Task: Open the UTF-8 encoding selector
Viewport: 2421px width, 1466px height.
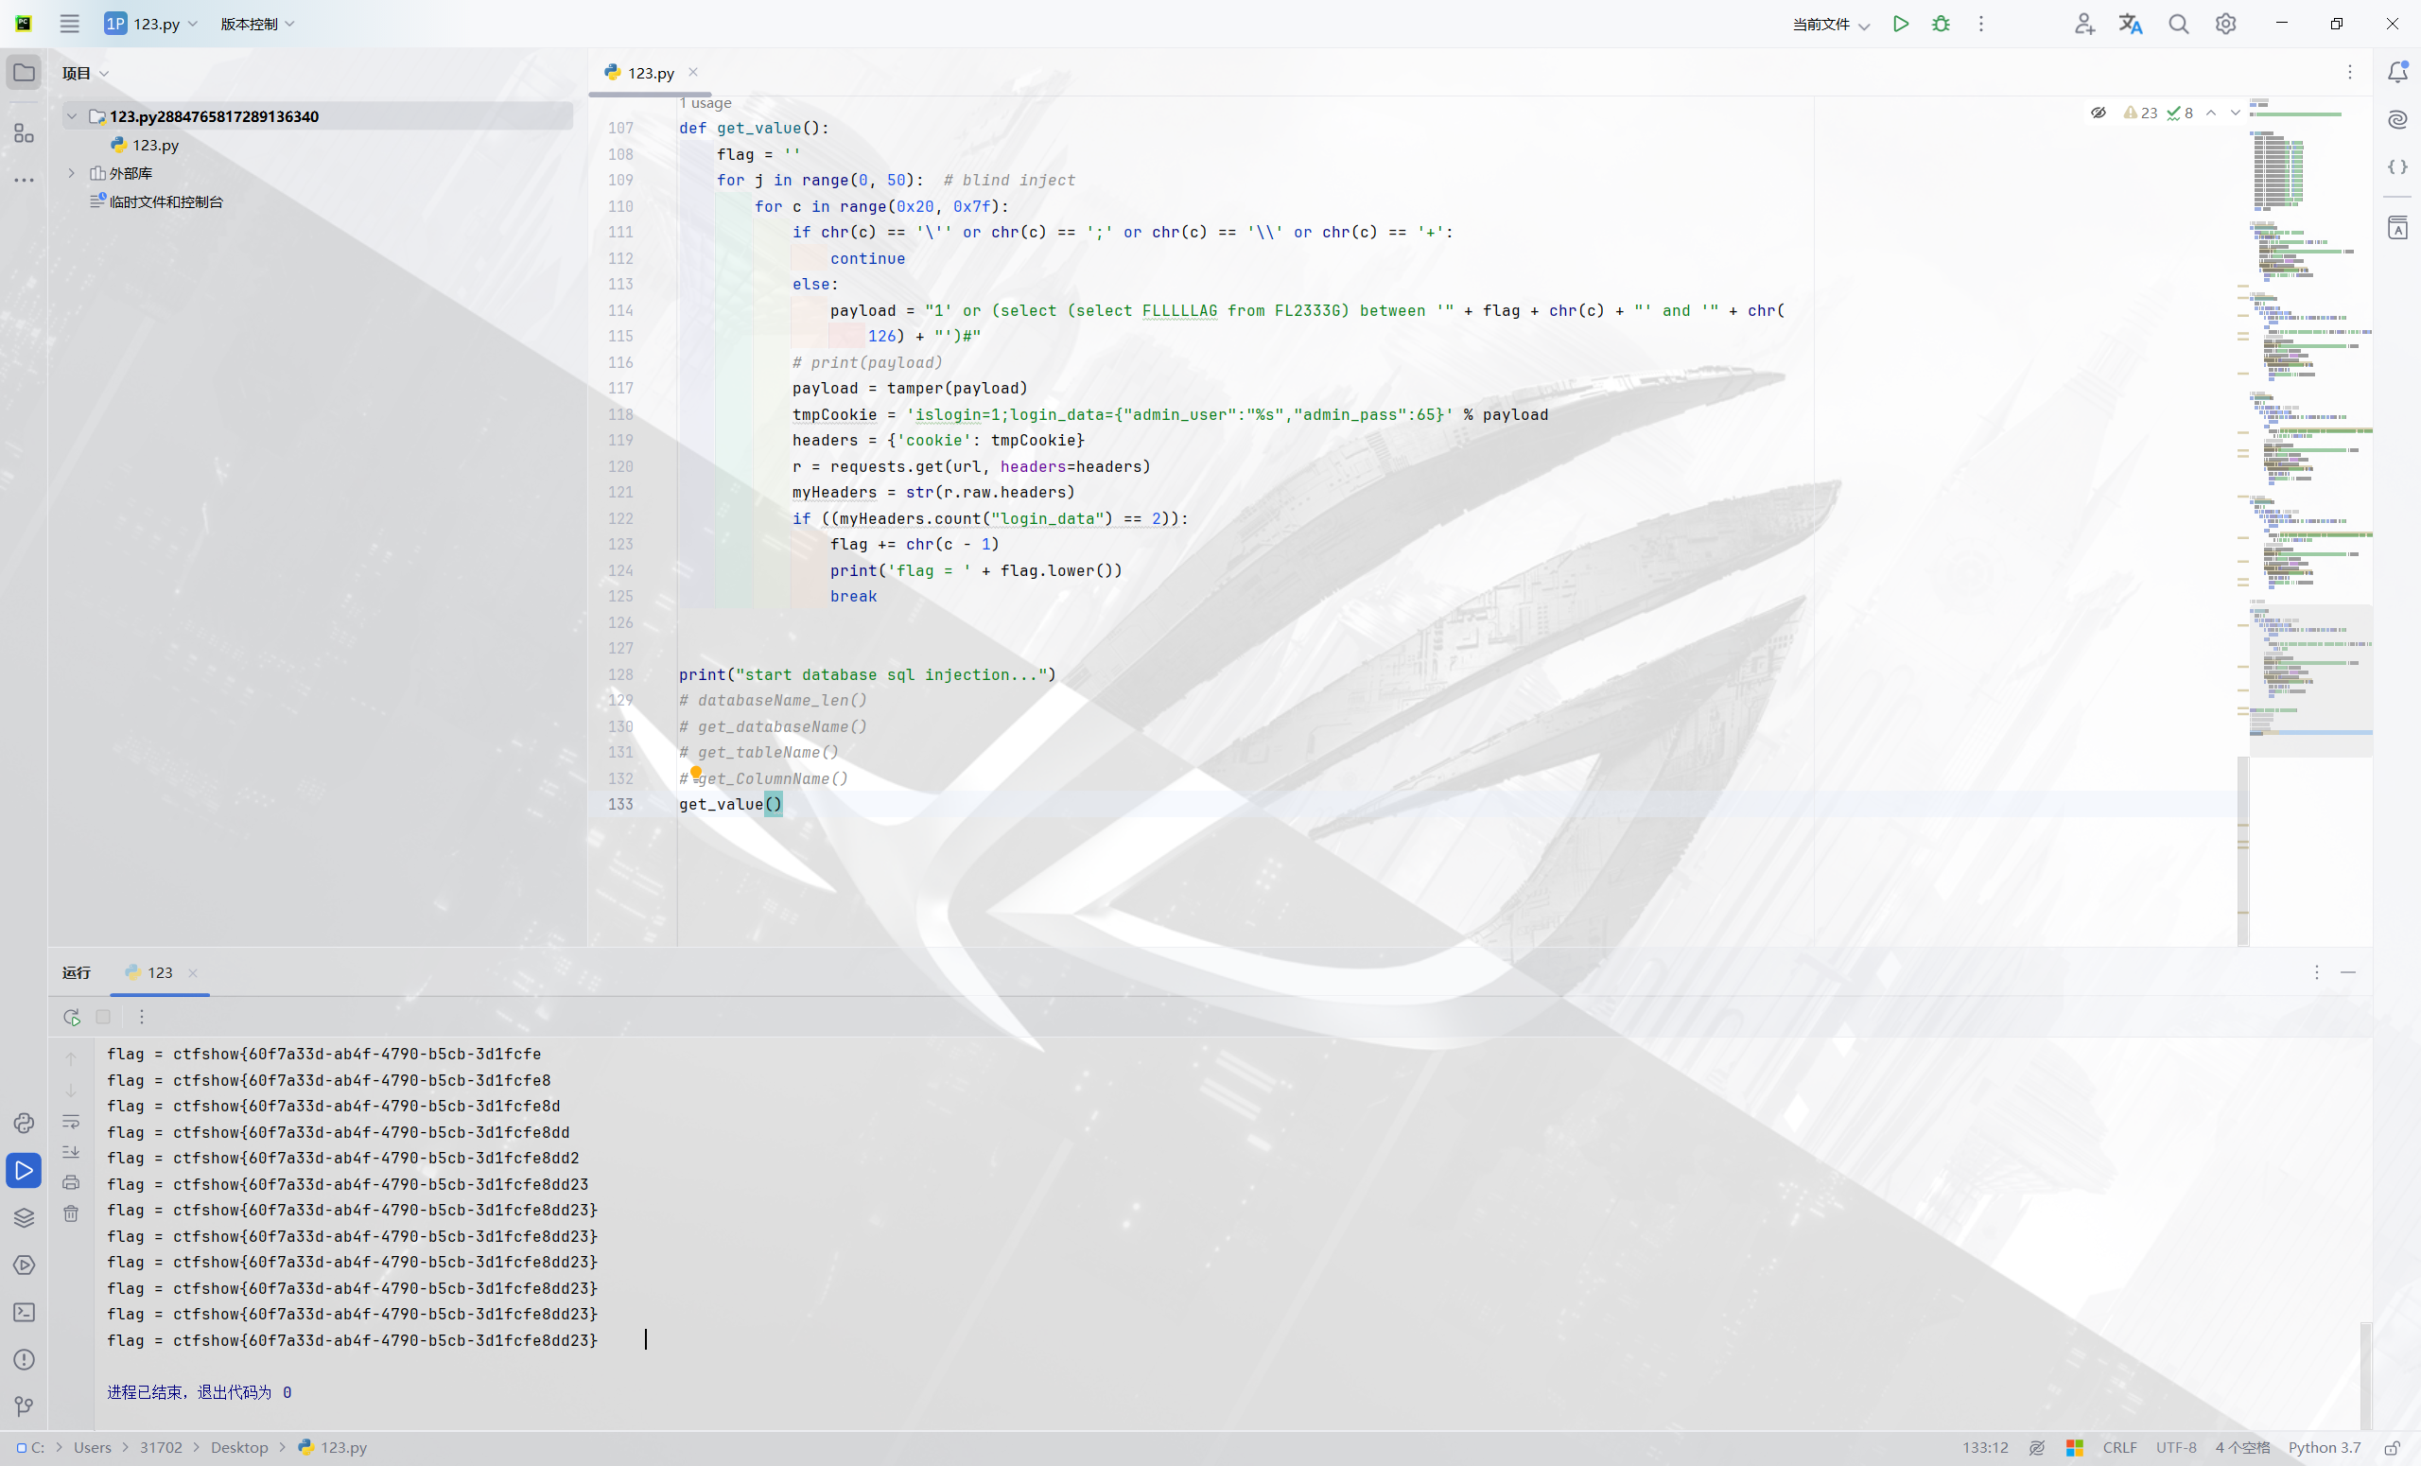Action: coord(2175,1447)
